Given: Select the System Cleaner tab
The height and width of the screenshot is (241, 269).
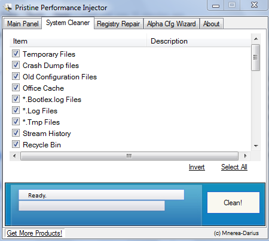Looking at the screenshot, I should [68, 23].
